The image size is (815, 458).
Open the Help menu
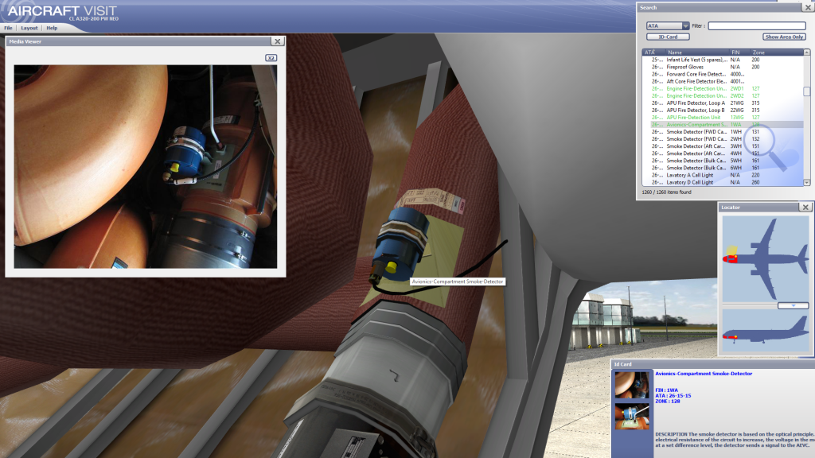[x=52, y=28]
